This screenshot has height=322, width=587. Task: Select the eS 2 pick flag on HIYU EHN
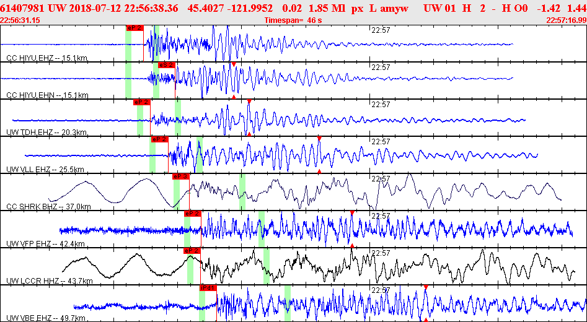(166, 64)
